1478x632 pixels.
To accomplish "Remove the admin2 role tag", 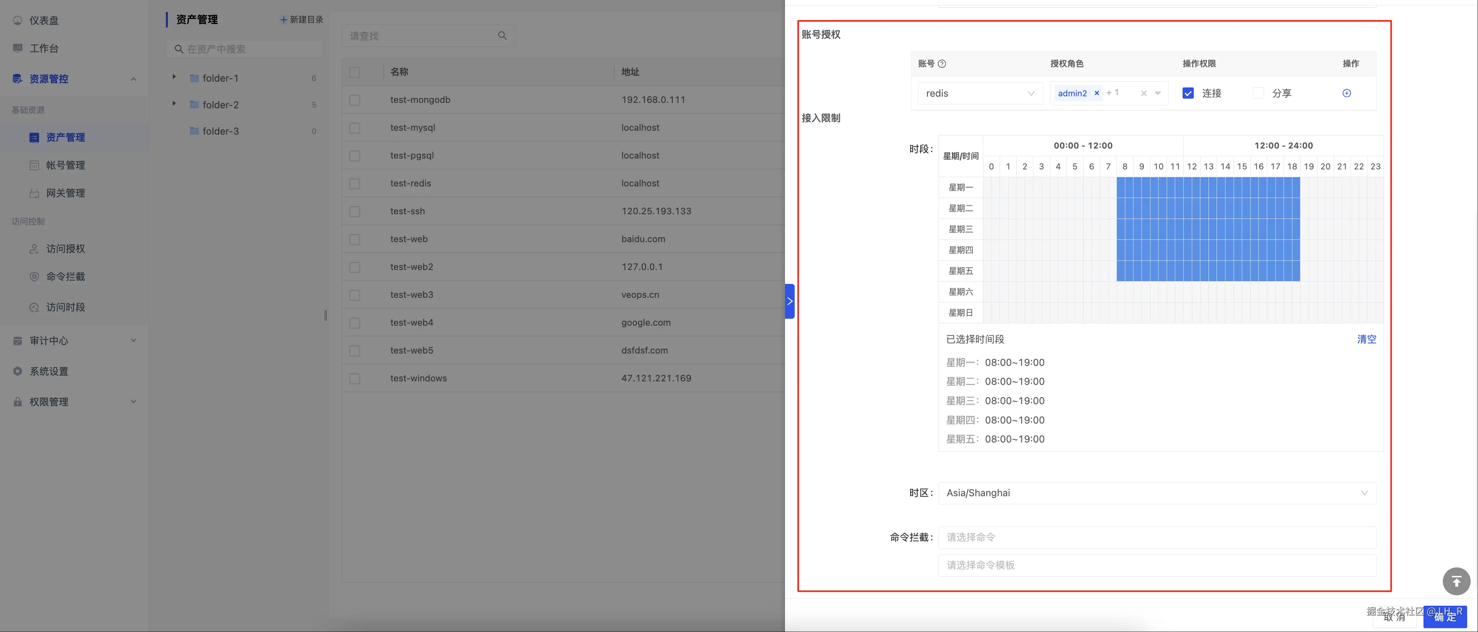I will click(1096, 93).
